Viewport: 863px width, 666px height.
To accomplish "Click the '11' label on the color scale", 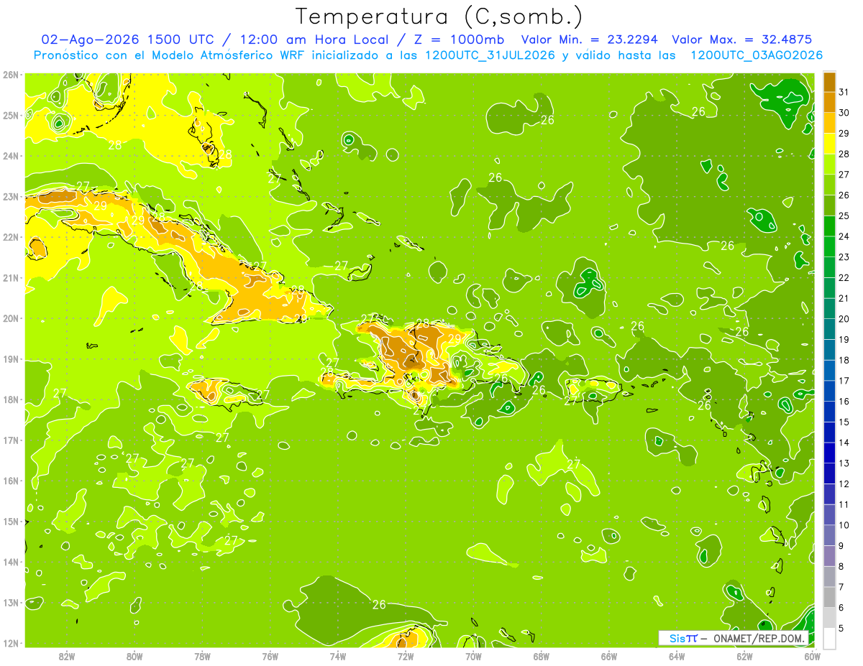I will pos(844,504).
